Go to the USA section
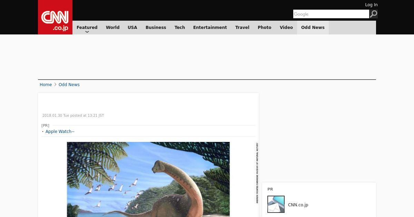The height and width of the screenshot is (217, 414). tap(132, 28)
